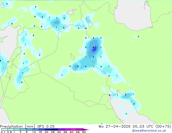Click the 10–15 mm blue legend swatch

click(x=36, y=129)
